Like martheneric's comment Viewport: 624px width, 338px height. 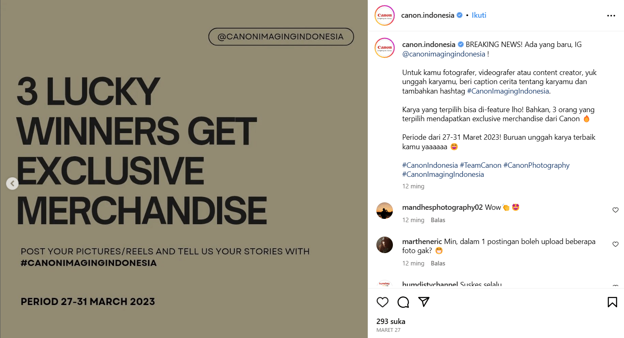615,244
